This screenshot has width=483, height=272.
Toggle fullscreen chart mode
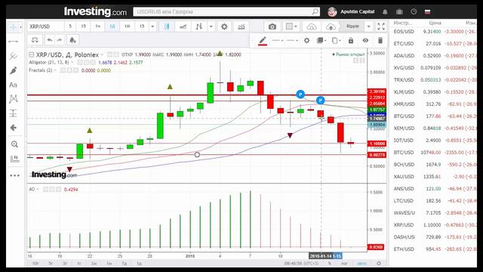click(381, 26)
